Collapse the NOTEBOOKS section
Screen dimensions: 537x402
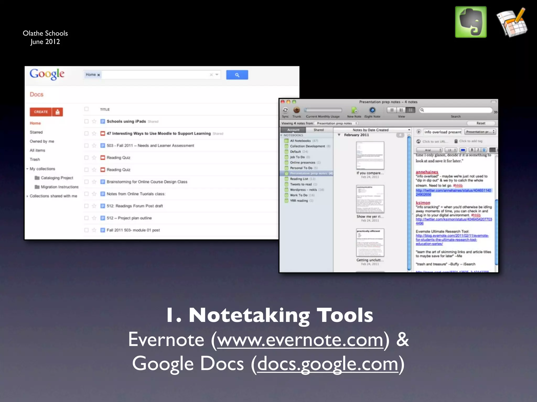282,135
